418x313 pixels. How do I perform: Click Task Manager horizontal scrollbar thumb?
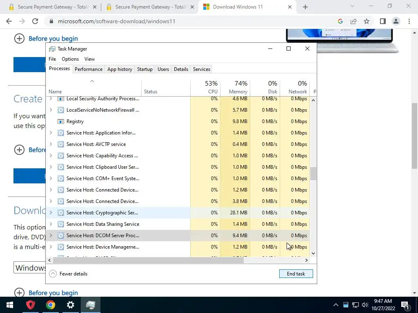[148, 260]
